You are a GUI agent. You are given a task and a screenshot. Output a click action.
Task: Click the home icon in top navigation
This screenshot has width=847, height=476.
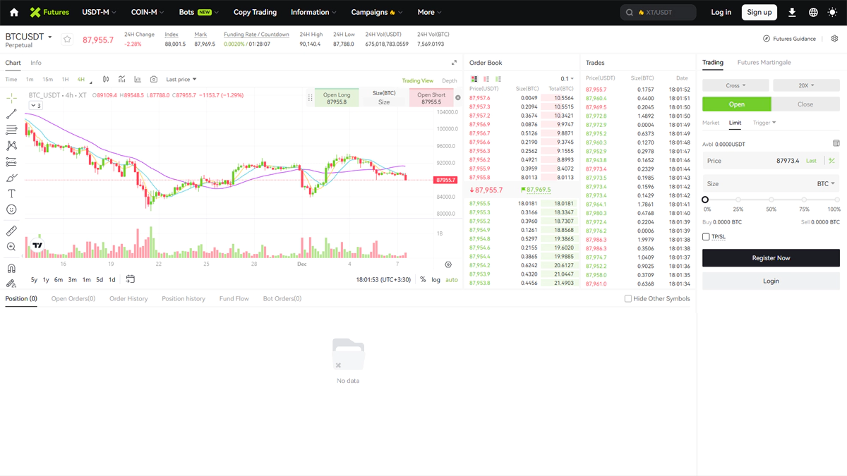pyautogui.click(x=14, y=13)
